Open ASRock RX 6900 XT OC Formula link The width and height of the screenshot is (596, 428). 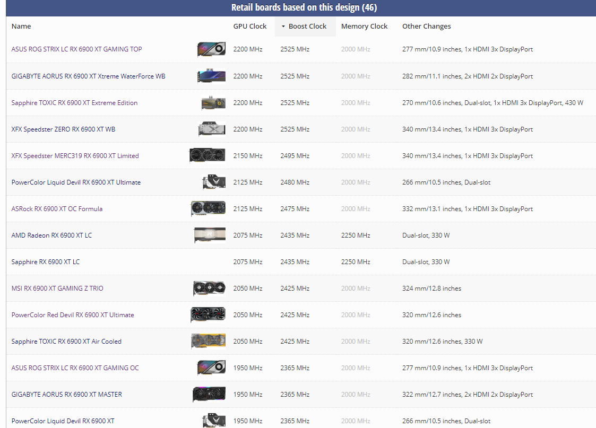[x=57, y=209]
